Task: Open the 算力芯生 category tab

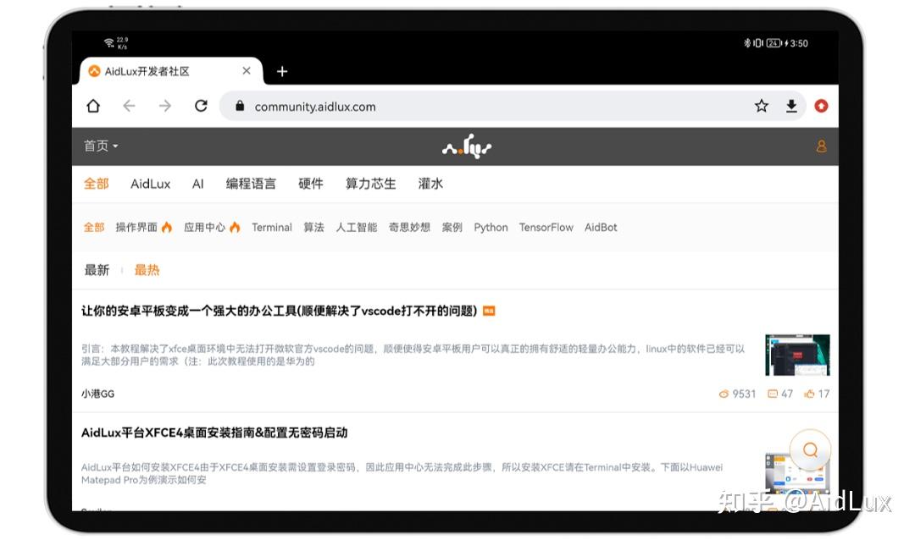Action: pyautogui.click(x=370, y=184)
